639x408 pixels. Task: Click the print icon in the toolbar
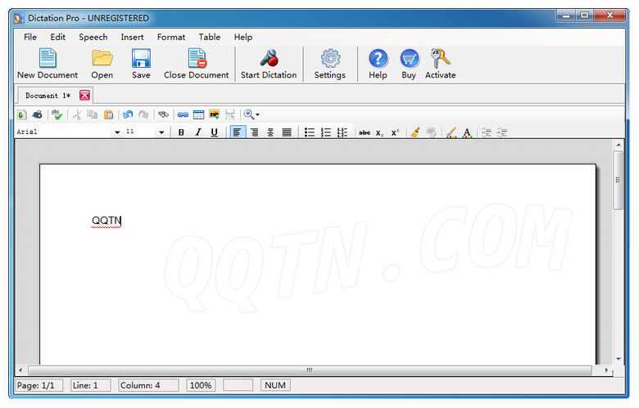click(x=37, y=115)
